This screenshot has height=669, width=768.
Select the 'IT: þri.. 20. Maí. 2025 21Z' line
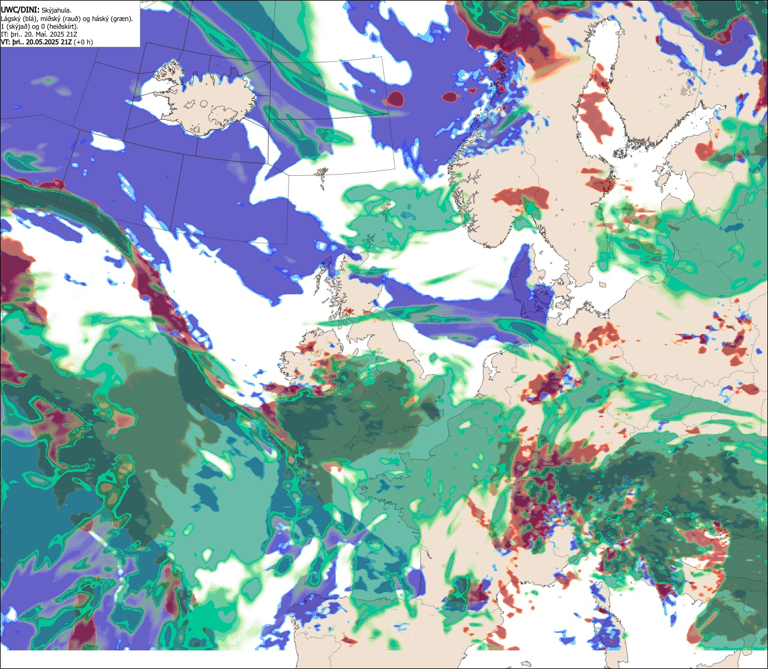click(x=40, y=34)
